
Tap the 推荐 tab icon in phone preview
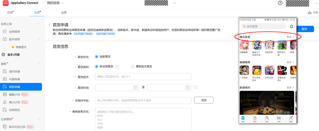click(243, 119)
